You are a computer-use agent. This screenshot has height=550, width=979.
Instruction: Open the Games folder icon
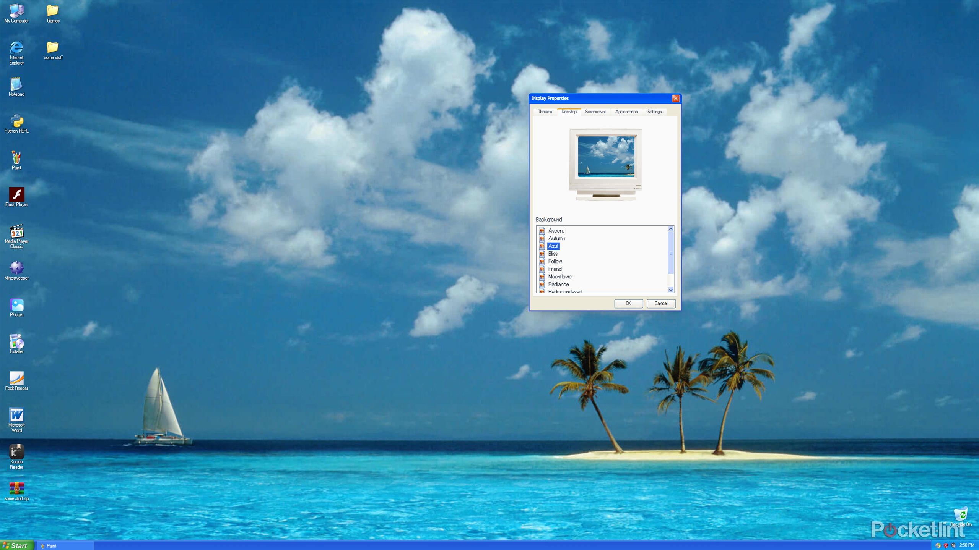[53, 14]
